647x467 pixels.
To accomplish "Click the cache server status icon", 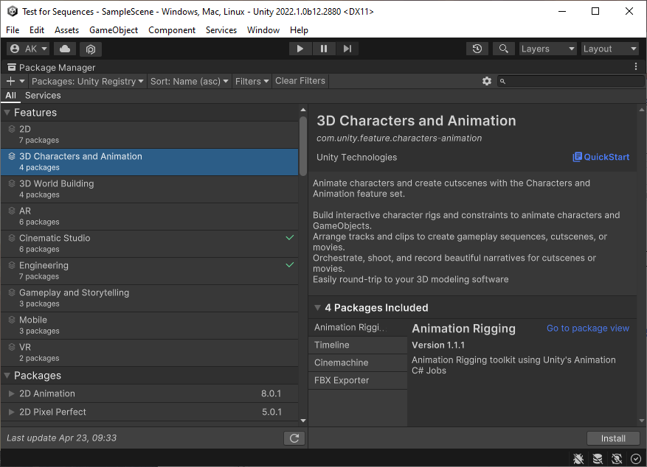I will pyautogui.click(x=598, y=458).
